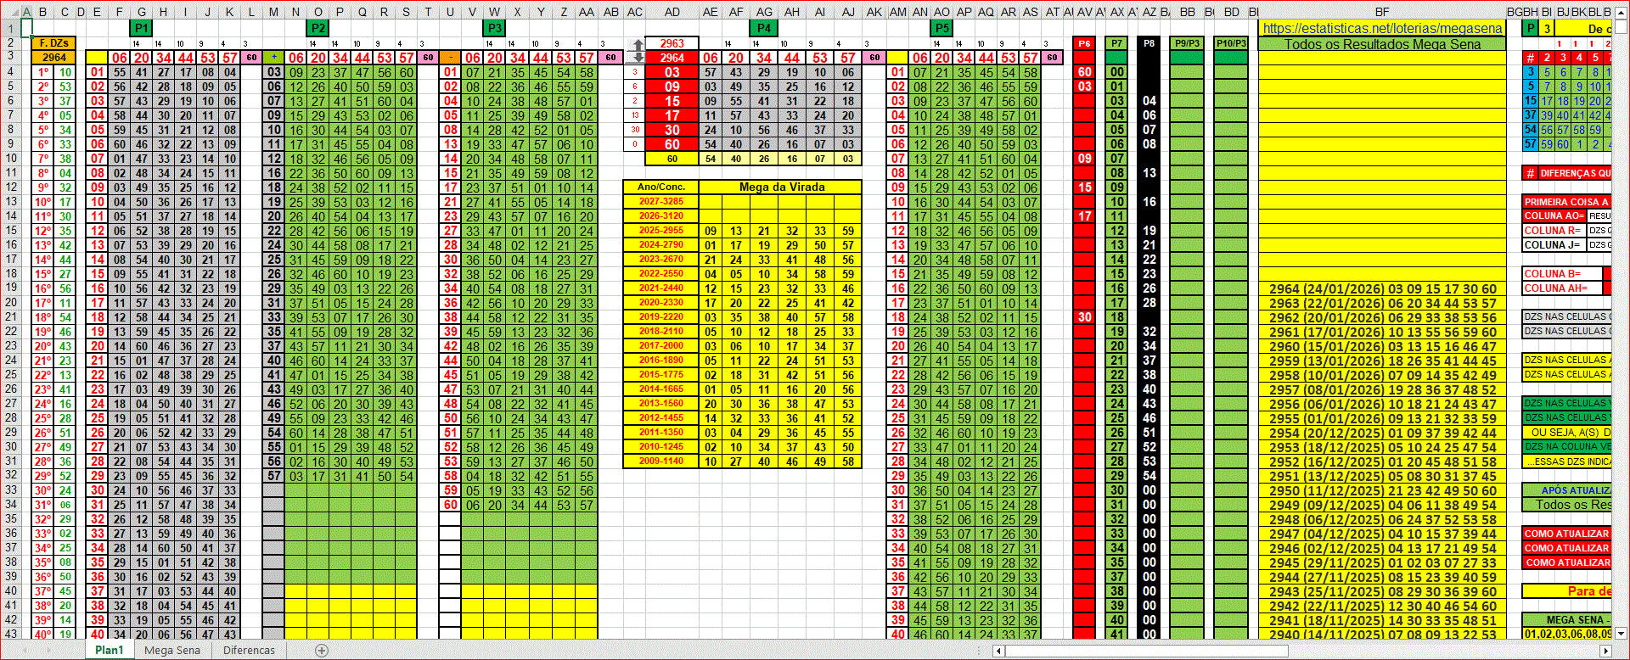Image resolution: width=1630 pixels, height=660 pixels.
Task: Click the new sheet plus icon
Action: coord(322,651)
